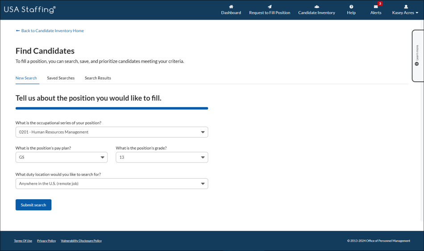This screenshot has width=424, height=251.
Task: Click the Dashboard home icon
Action: coord(231,7)
